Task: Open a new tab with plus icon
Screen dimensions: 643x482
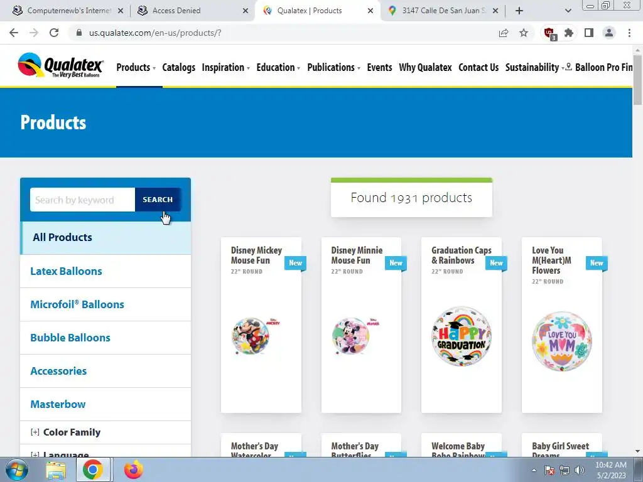Action: [519, 11]
